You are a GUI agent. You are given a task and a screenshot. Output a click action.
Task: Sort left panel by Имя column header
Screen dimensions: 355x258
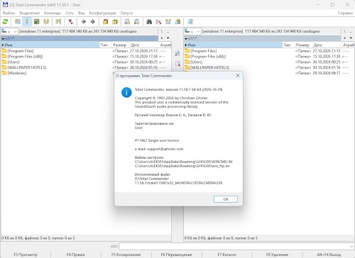tap(50, 45)
